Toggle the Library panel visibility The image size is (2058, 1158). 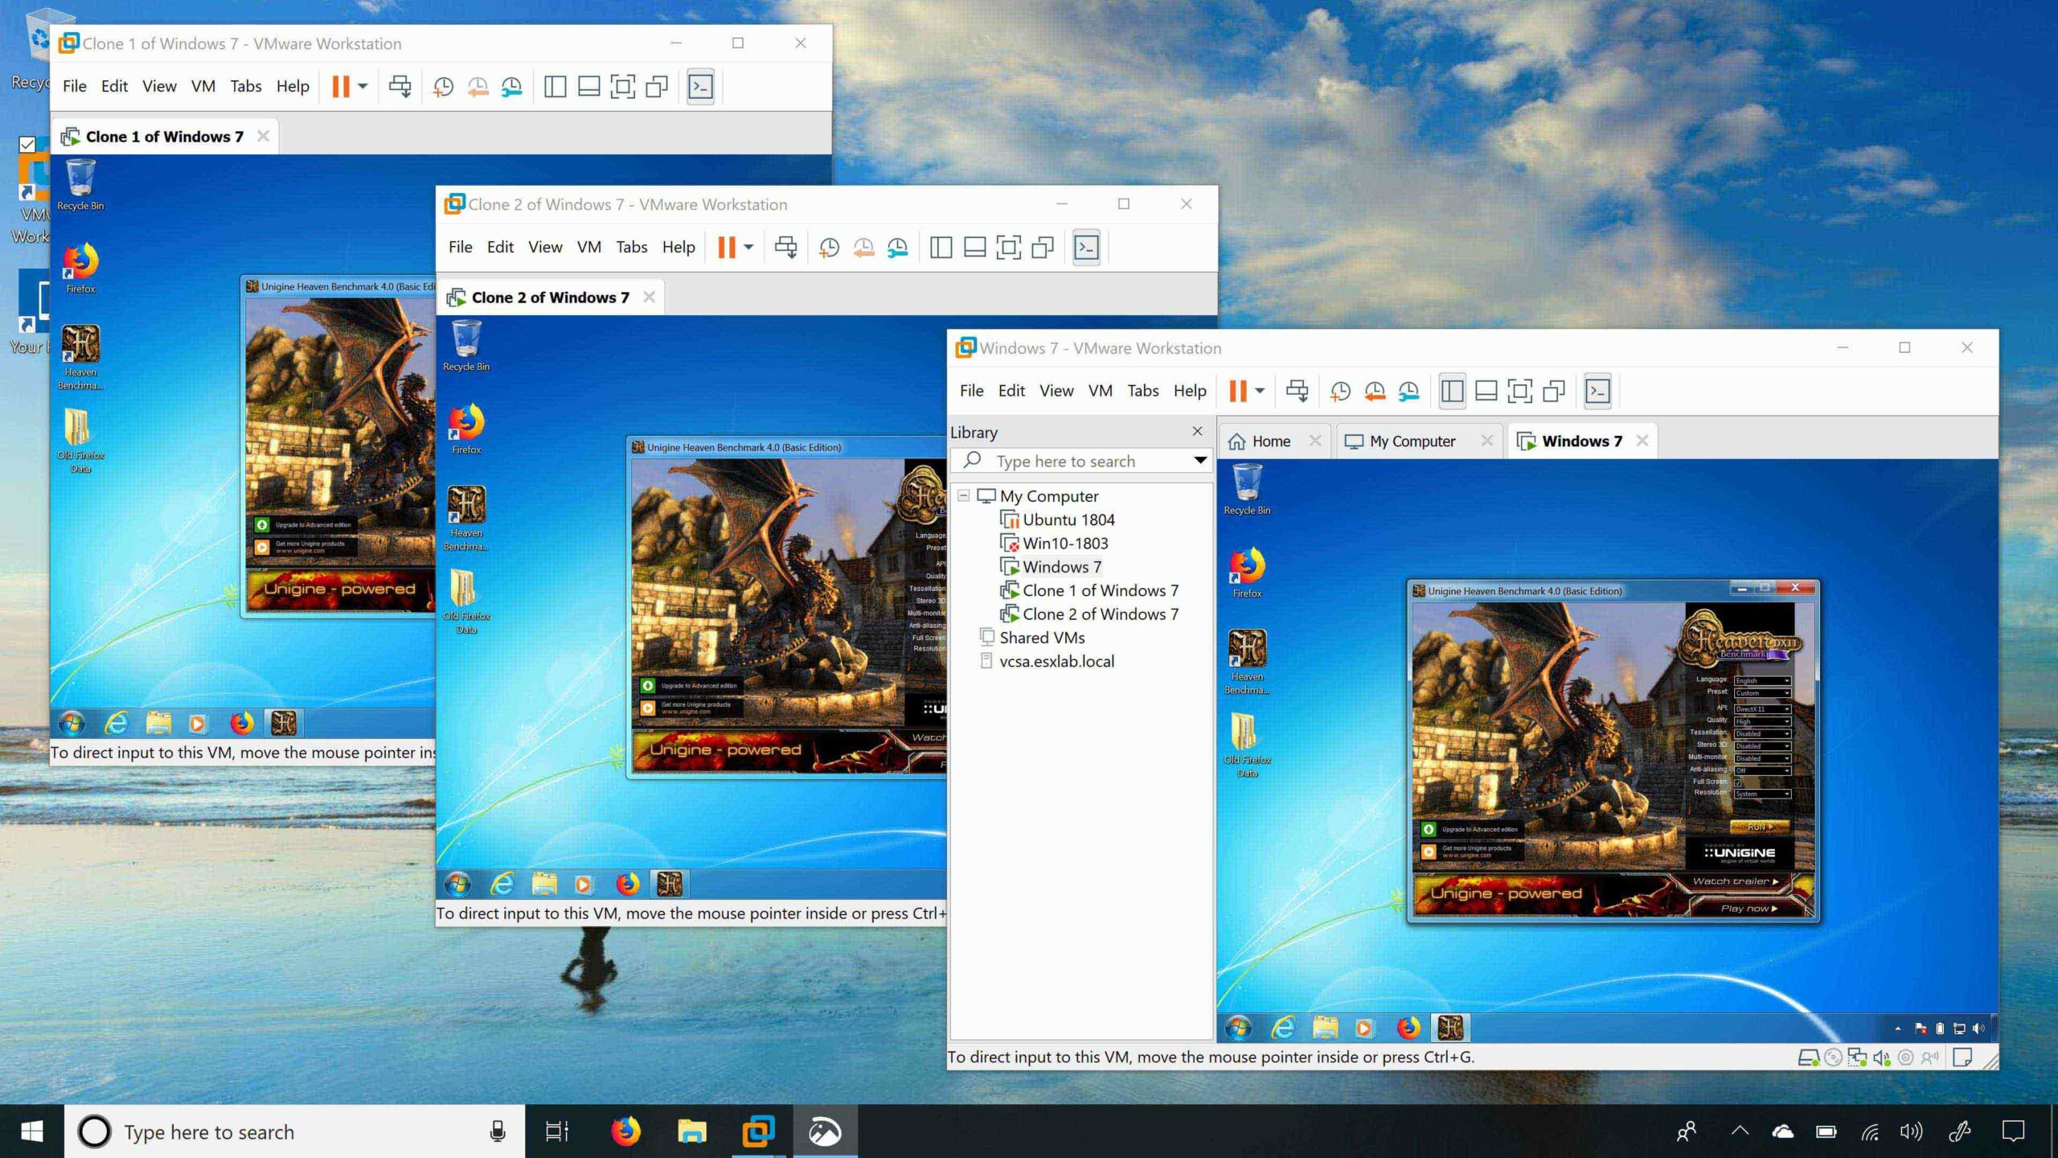coord(1197,431)
